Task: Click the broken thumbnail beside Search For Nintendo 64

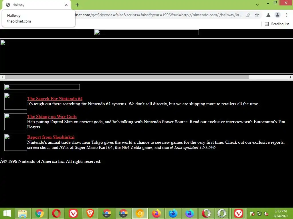Action: pyautogui.click(x=16, y=101)
